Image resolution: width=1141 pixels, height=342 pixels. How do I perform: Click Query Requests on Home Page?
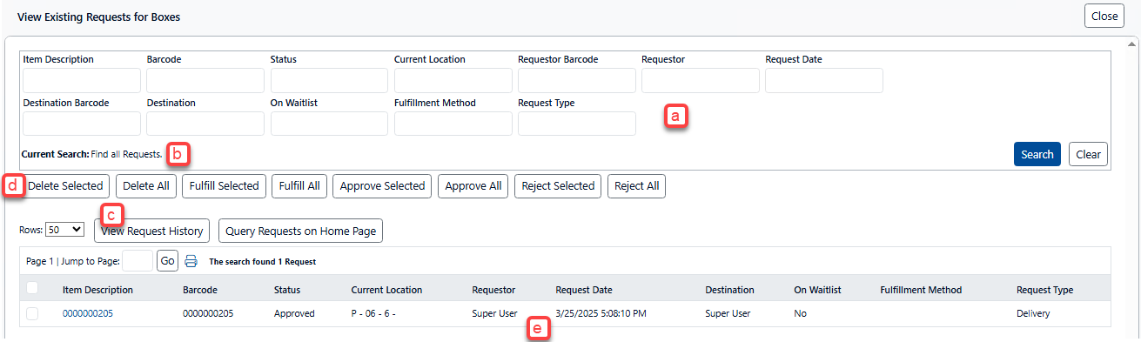[x=301, y=231]
